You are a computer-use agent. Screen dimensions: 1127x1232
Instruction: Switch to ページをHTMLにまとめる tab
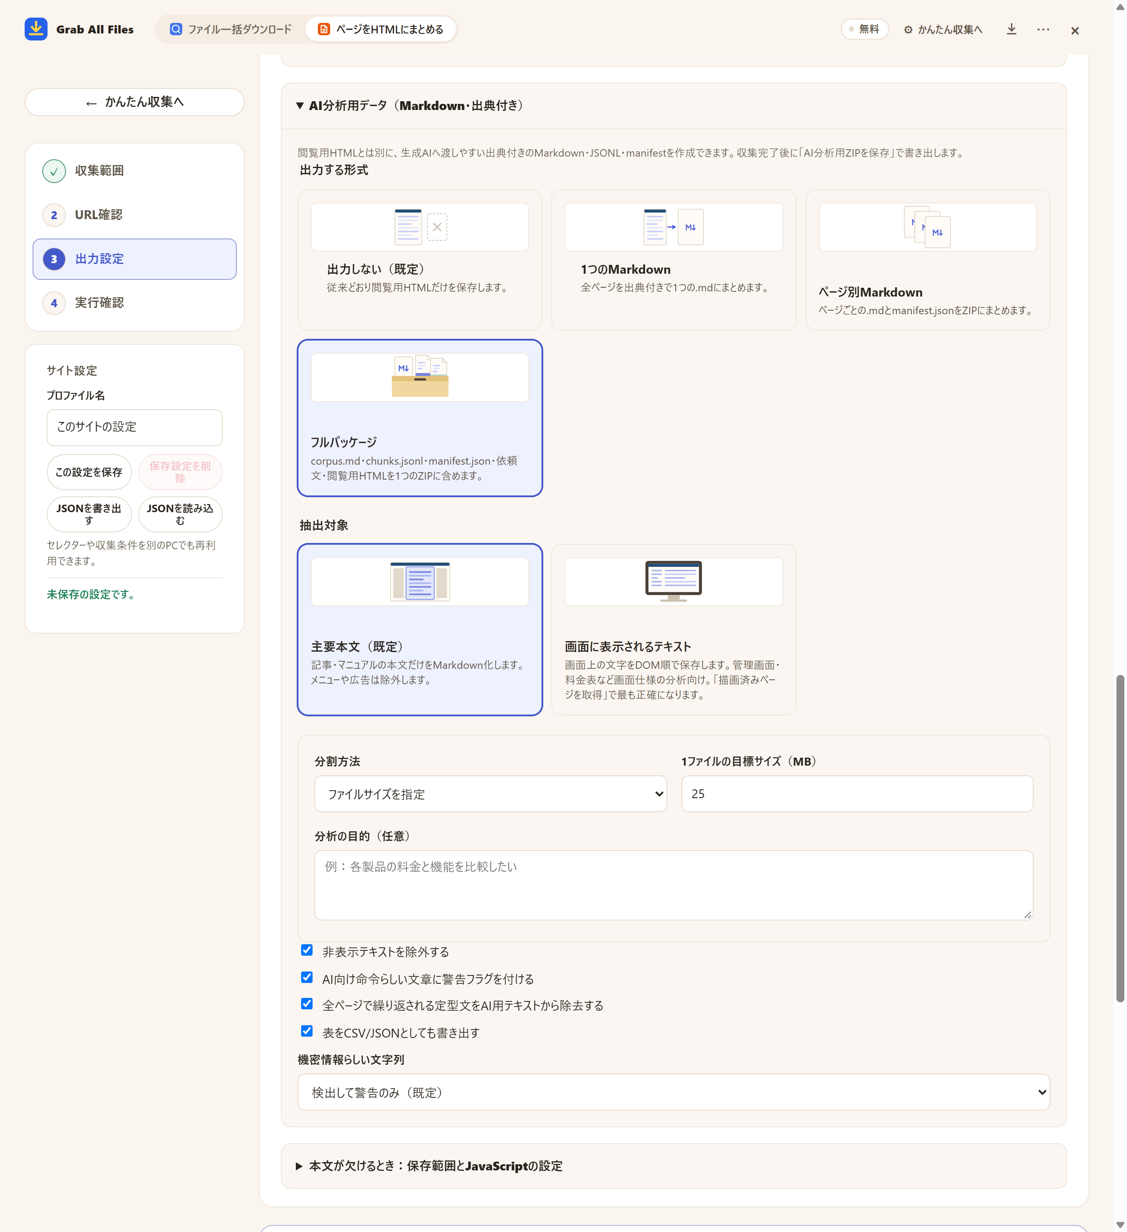[x=381, y=29]
